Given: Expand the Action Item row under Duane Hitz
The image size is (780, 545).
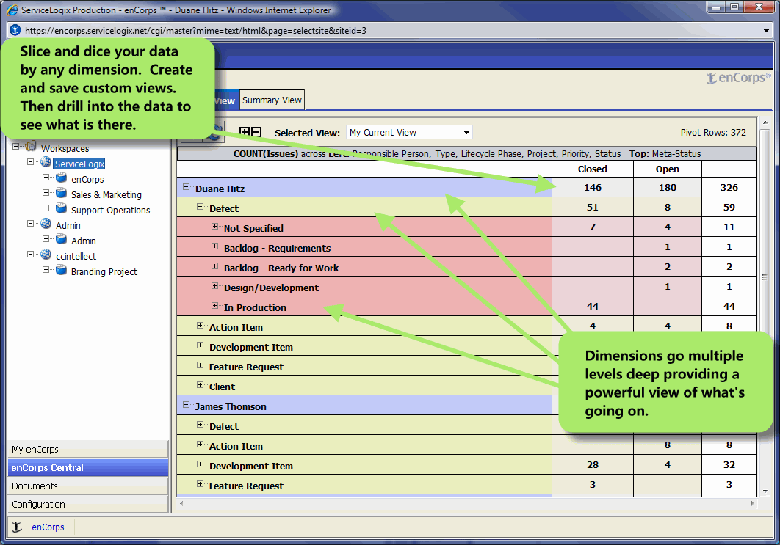Looking at the screenshot, I should click(x=200, y=326).
